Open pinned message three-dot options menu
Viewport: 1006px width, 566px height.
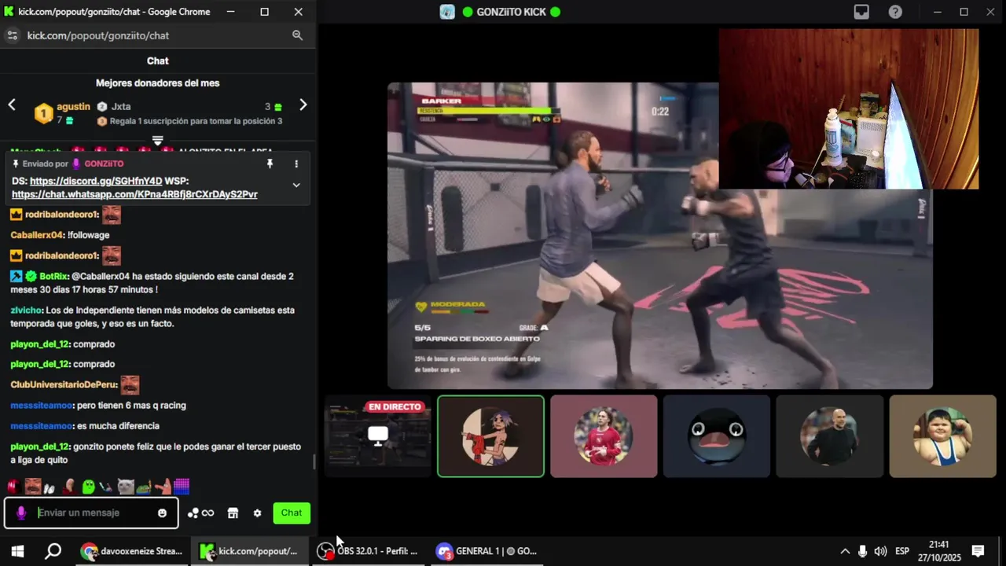(x=296, y=164)
